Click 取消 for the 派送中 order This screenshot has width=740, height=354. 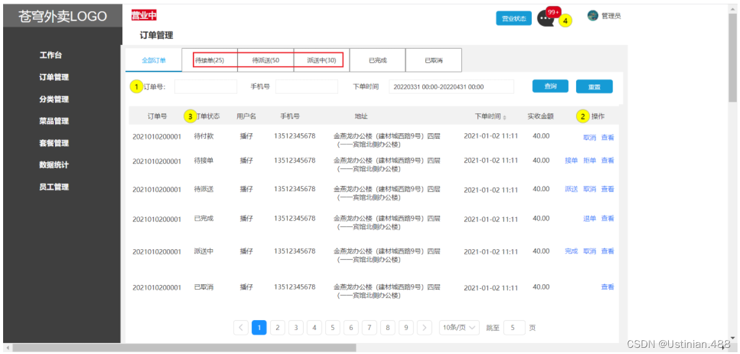589,252
